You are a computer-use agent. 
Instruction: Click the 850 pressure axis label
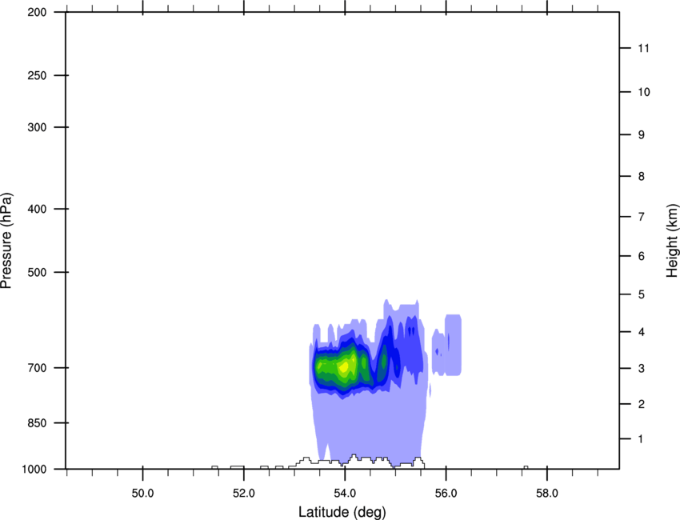37,423
